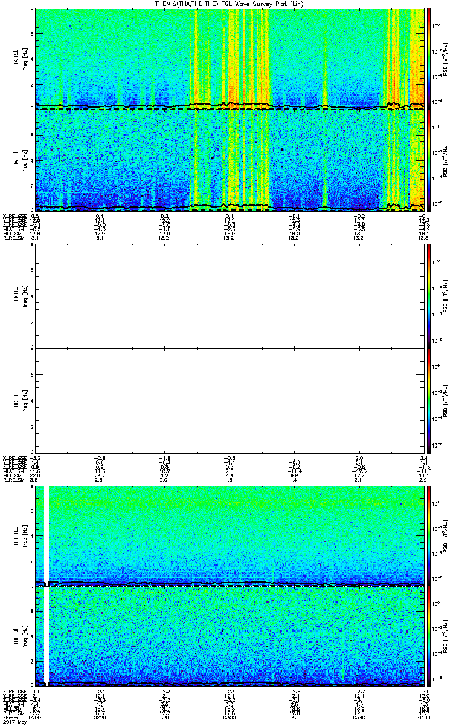Click the THE B-perpendicular spectrogram panel
The width and height of the screenshot is (453, 726).
(x=230, y=535)
